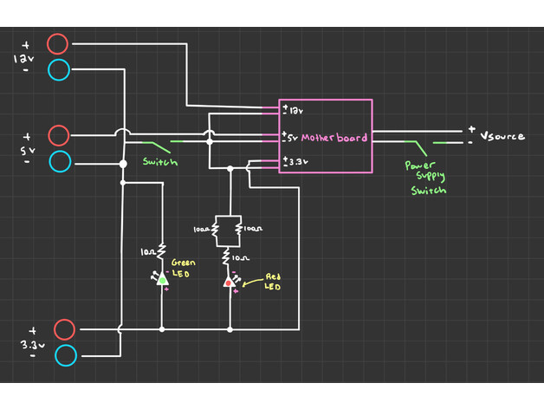The width and height of the screenshot is (544, 409).
Task: Click the red 3.3v positive terminal circle
Action: click(65, 329)
